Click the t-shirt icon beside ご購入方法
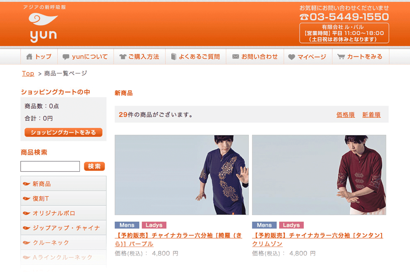The width and height of the screenshot is (410, 273). tap(123, 57)
